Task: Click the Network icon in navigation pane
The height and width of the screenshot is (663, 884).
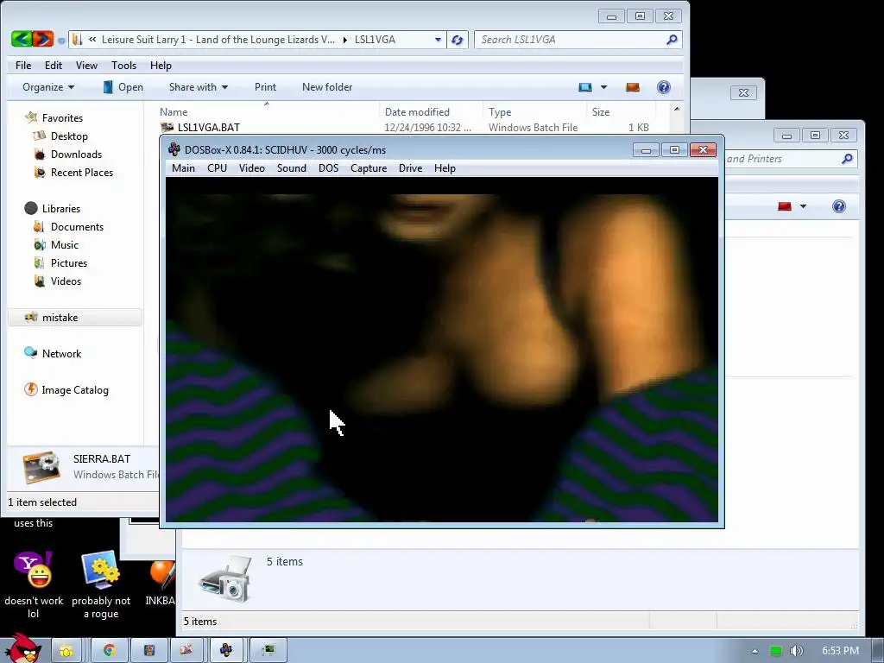Action: pos(31,353)
